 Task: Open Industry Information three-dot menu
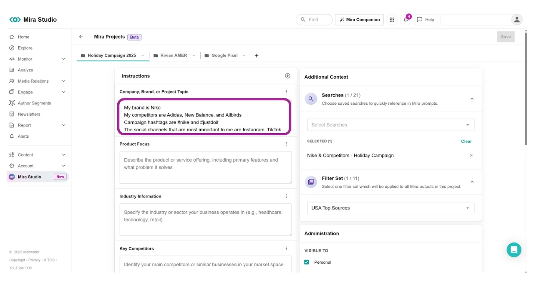286,196
